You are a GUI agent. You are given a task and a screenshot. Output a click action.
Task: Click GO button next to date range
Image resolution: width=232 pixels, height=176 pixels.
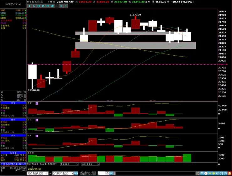point(76,173)
